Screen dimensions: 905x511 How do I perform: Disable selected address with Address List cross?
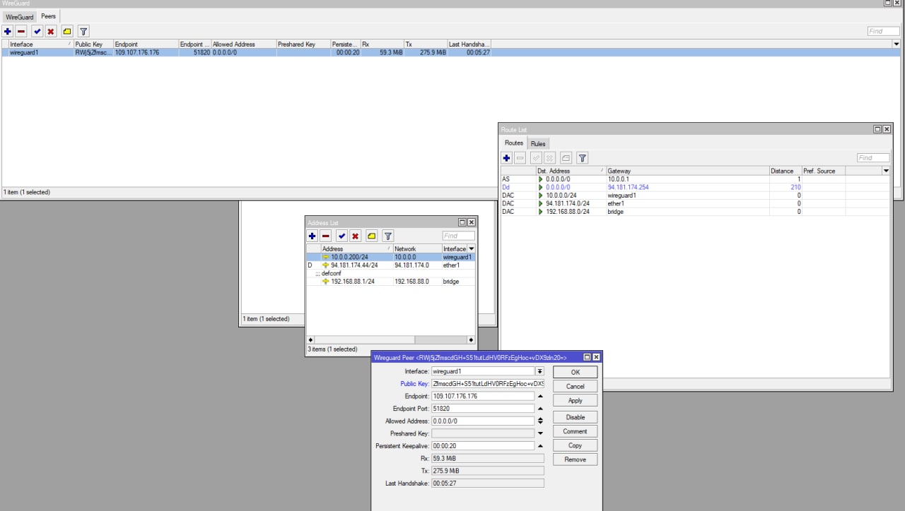(x=355, y=236)
